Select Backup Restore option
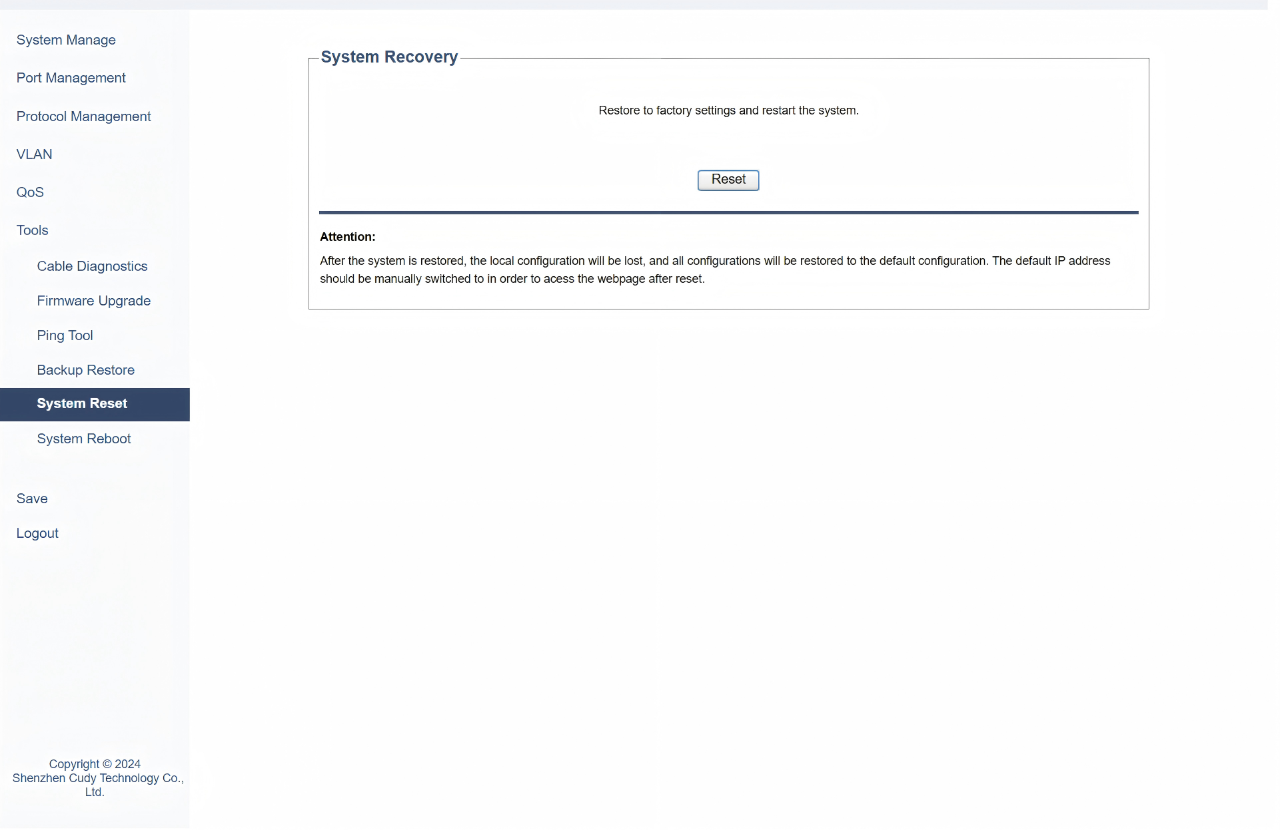The height and width of the screenshot is (830, 1280). (85, 370)
